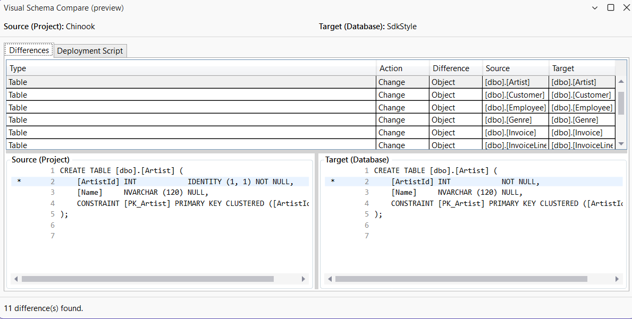Open the chevron dropdown in the title bar
The width and height of the screenshot is (632, 319).
[594, 8]
